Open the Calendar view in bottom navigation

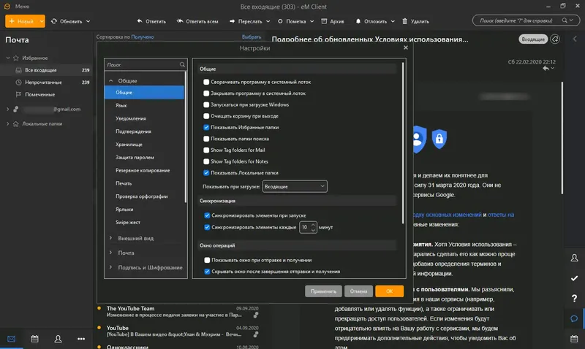[34, 339]
